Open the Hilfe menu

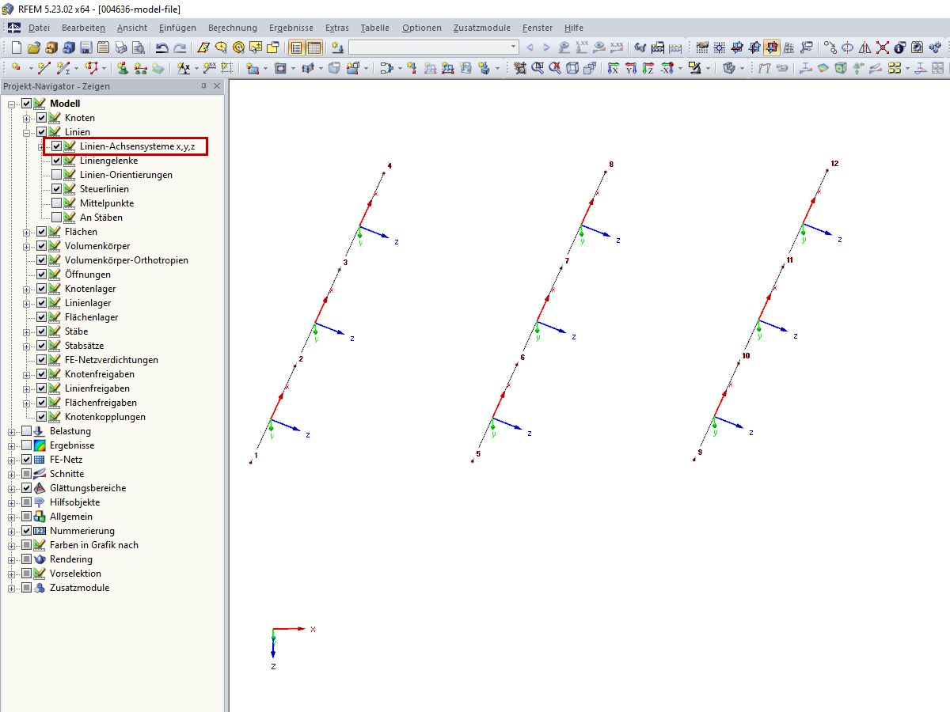(574, 28)
